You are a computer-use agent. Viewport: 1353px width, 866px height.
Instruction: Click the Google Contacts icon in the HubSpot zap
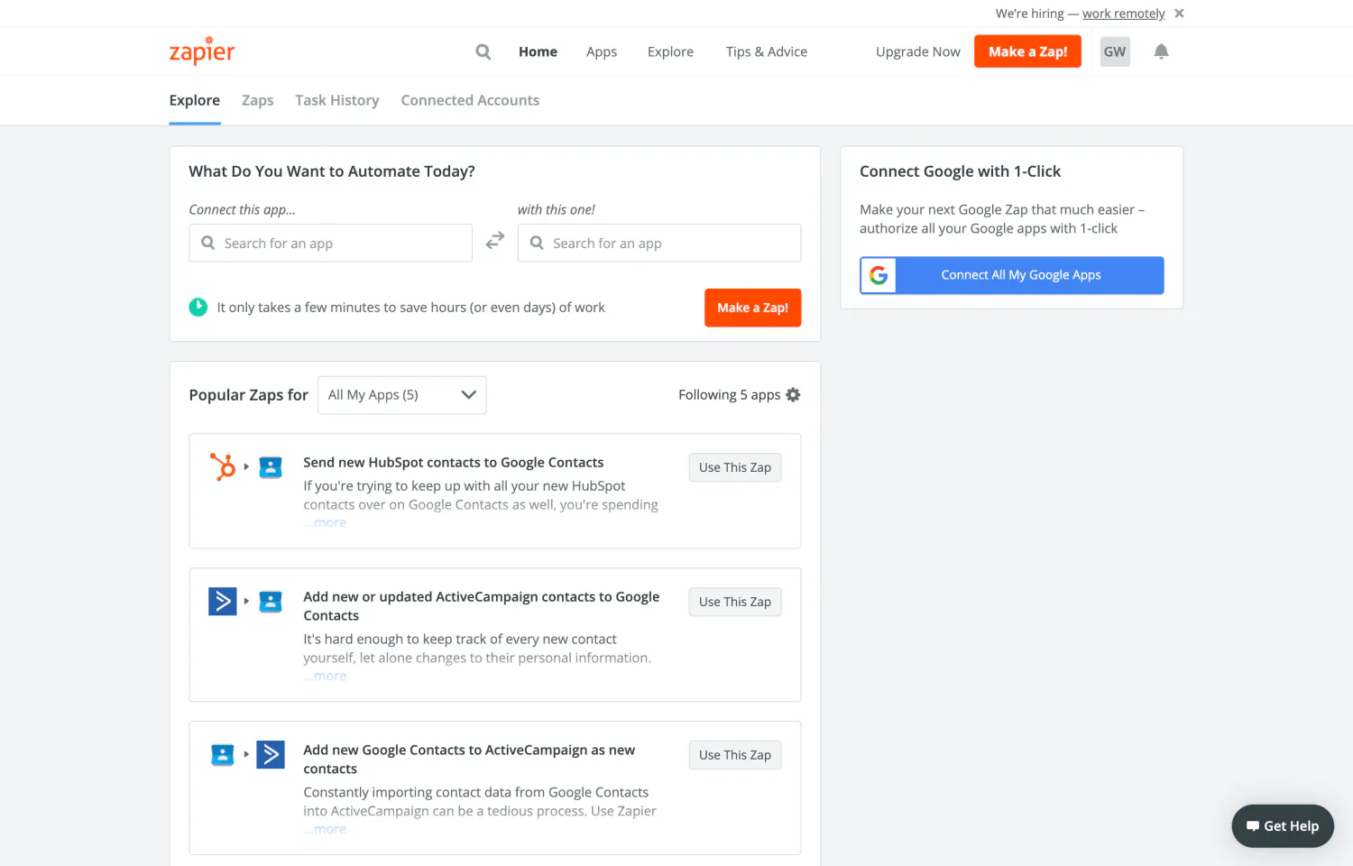pyautogui.click(x=271, y=467)
